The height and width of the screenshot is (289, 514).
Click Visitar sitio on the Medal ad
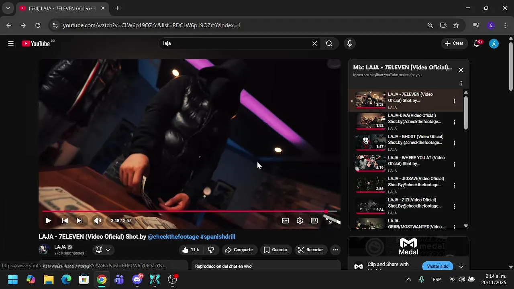(x=437, y=266)
